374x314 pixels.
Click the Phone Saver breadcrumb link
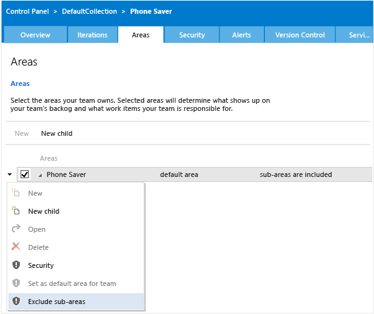151,11
